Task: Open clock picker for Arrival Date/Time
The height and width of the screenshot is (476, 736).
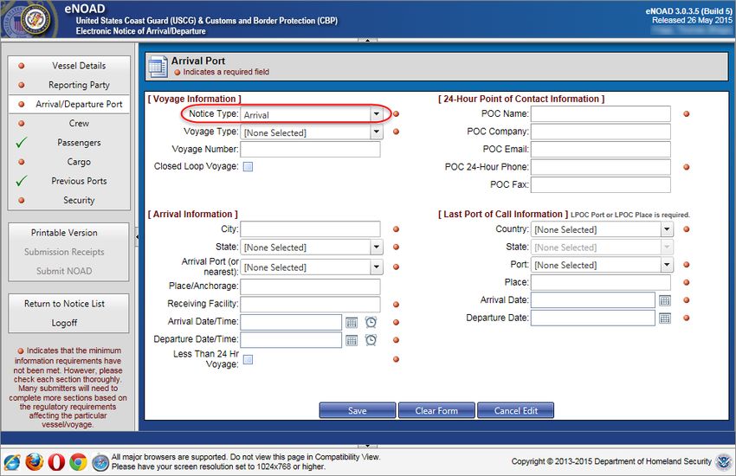Action: (371, 322)
